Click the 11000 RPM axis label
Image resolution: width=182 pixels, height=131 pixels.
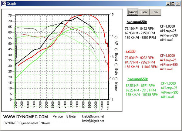(x=108, y=106)
